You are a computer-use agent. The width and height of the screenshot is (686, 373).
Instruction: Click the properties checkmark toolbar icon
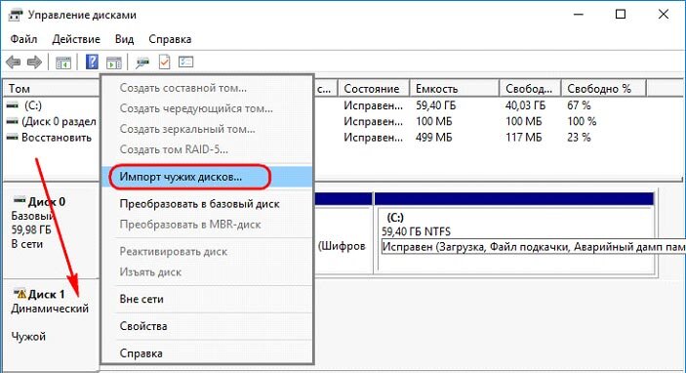164,62
